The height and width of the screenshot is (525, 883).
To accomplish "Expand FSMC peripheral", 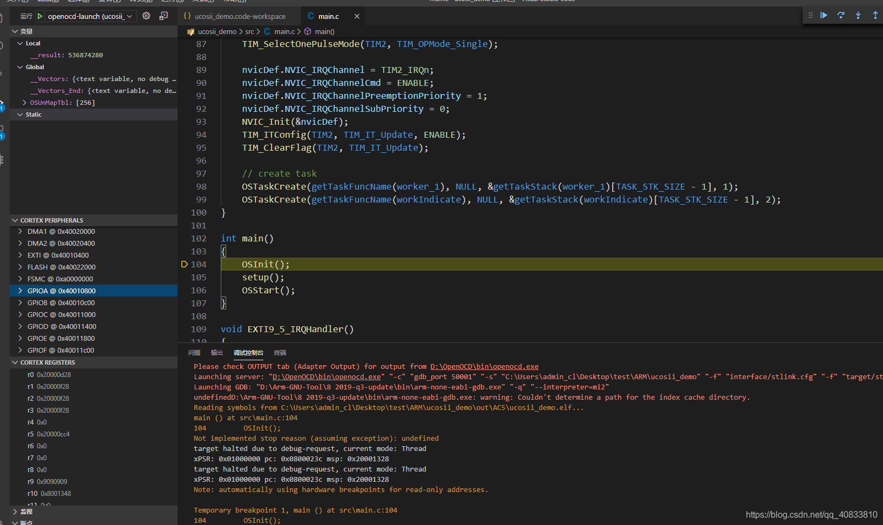I will [x=21, y=279].
